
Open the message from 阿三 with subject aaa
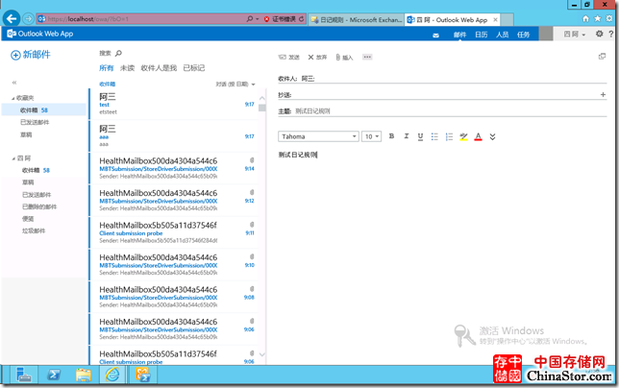174,136
